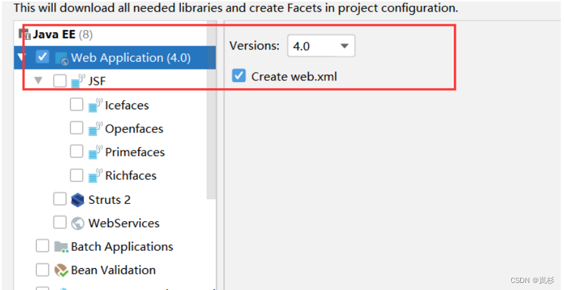Enable the Struts 2 checkbox

pyautogui.click(x=60, y=199)
